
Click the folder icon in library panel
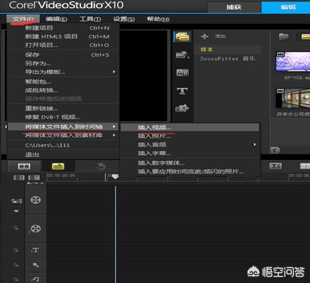[283, 37]
